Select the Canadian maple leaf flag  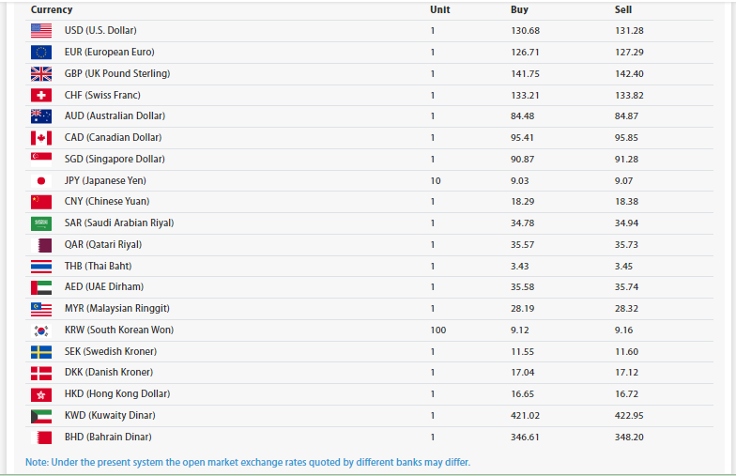click(x=41, y=138)
